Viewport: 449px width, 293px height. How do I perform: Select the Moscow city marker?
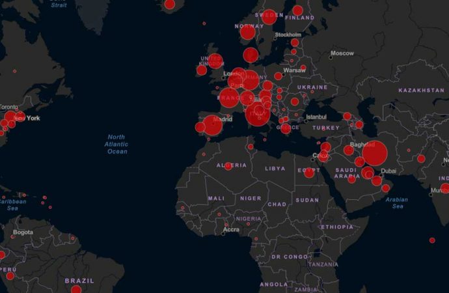pos(331,57)
